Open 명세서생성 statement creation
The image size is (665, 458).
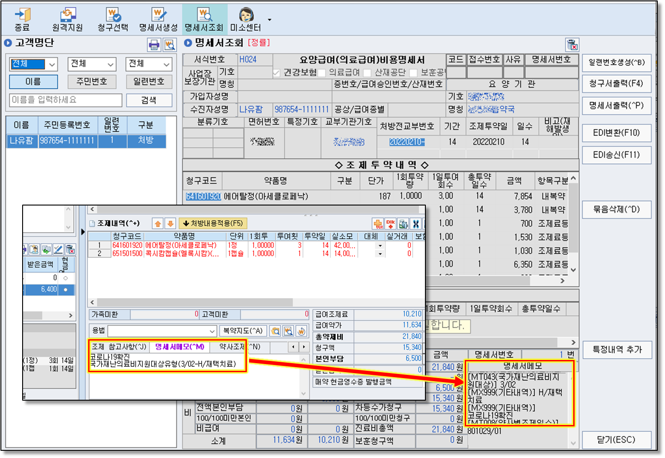click(158, 19)
